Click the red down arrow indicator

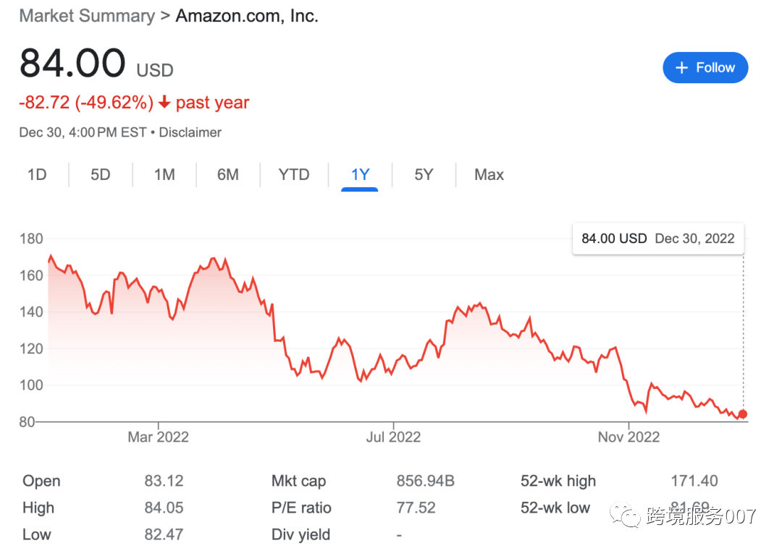click(x=164, y=103)
